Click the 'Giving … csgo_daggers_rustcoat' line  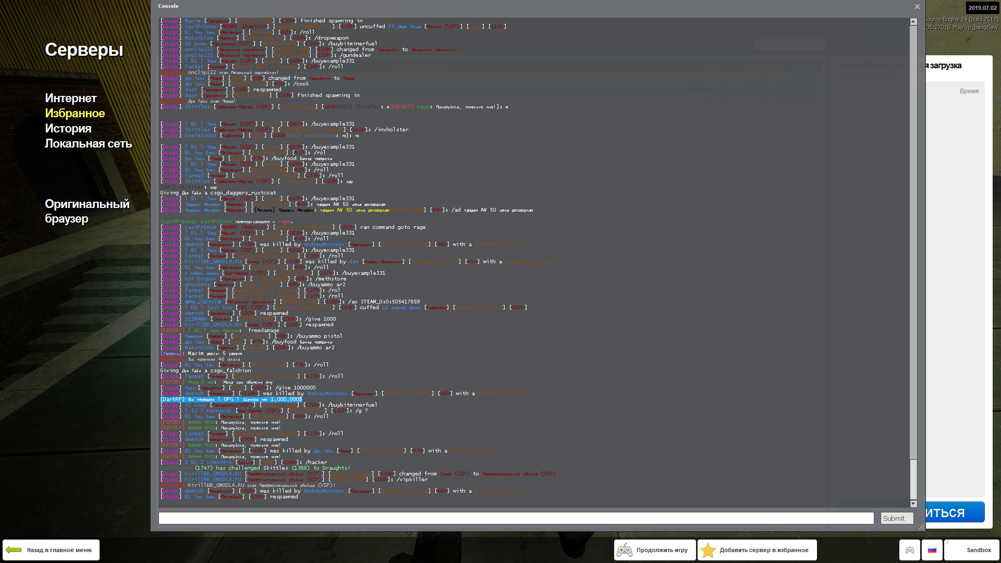(x=218, y=193)
